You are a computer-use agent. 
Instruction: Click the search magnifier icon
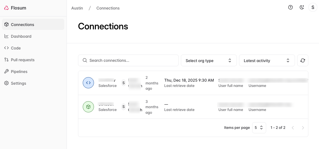tap(85, 60)
